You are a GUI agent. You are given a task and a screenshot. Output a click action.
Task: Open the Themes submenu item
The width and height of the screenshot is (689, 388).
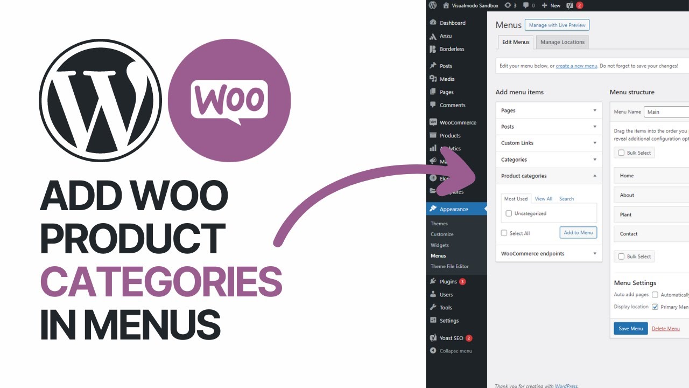pos(439,224)
